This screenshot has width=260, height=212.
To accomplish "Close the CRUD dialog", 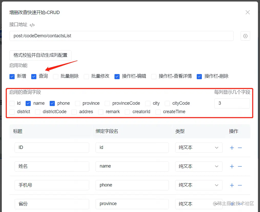I will [247, 12].
